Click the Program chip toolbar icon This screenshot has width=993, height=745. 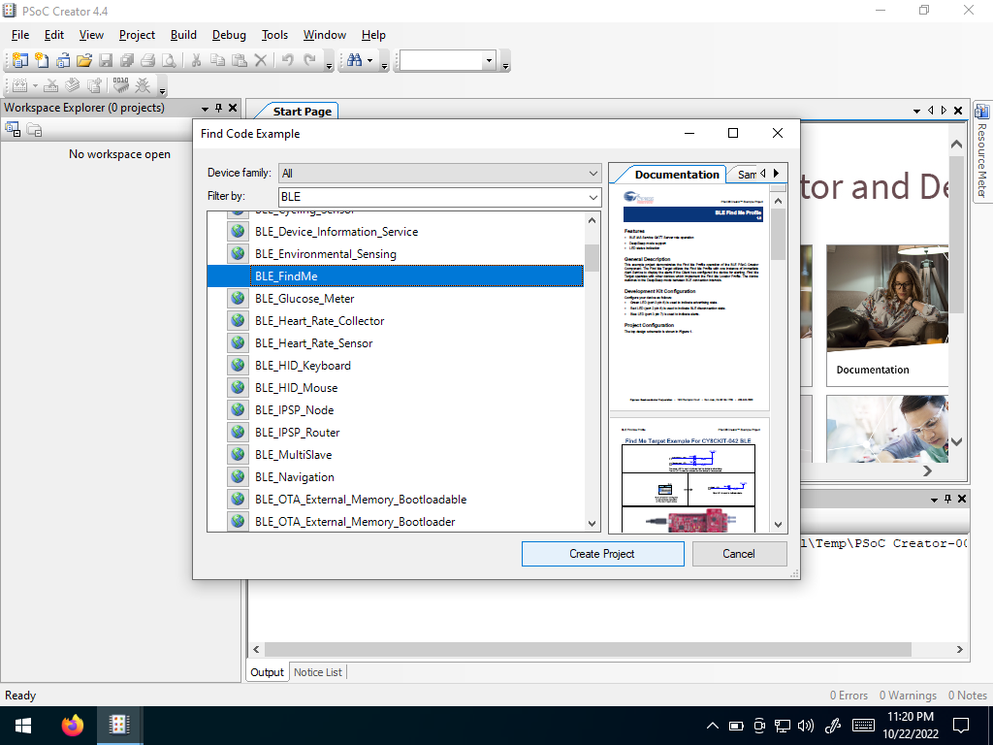120,85
